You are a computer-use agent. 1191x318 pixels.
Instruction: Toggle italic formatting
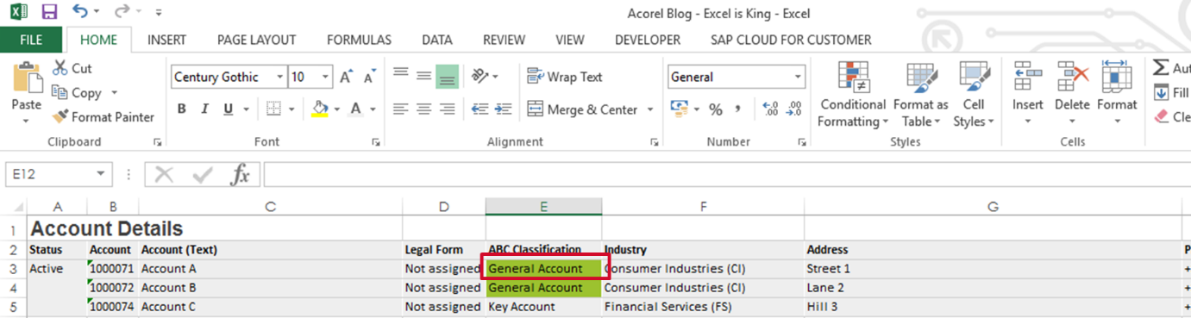(204, 109)
